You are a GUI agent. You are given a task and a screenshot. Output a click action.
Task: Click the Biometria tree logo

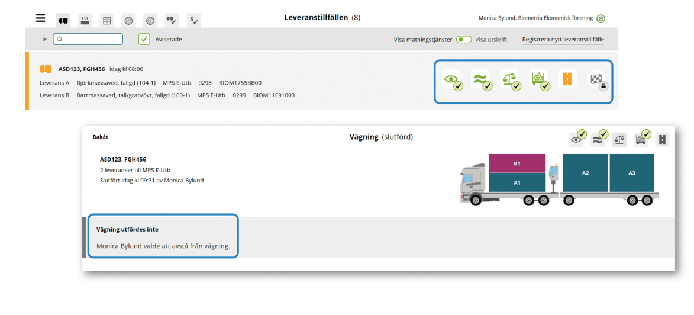click(601, 18)
